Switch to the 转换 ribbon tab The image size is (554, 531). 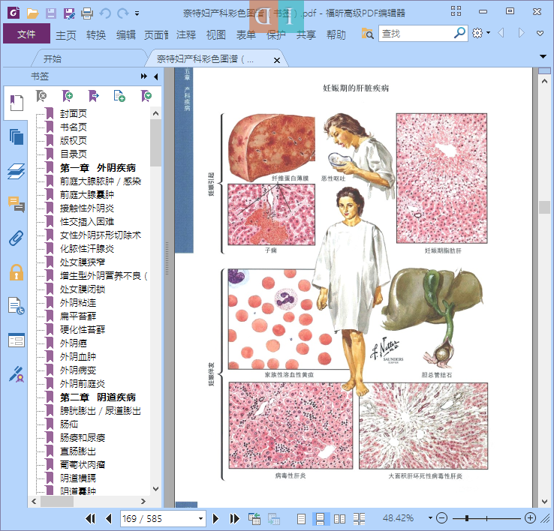tap(96, 34)
